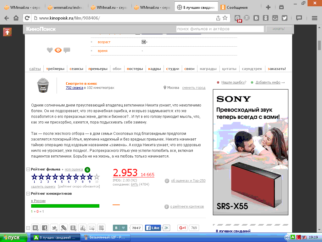Open the 'сайты' link in film menu

click(x=35, y=69)
